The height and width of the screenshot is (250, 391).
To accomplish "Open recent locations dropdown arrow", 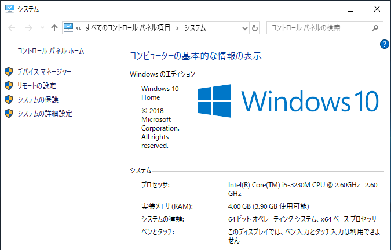I will [43, 28].
